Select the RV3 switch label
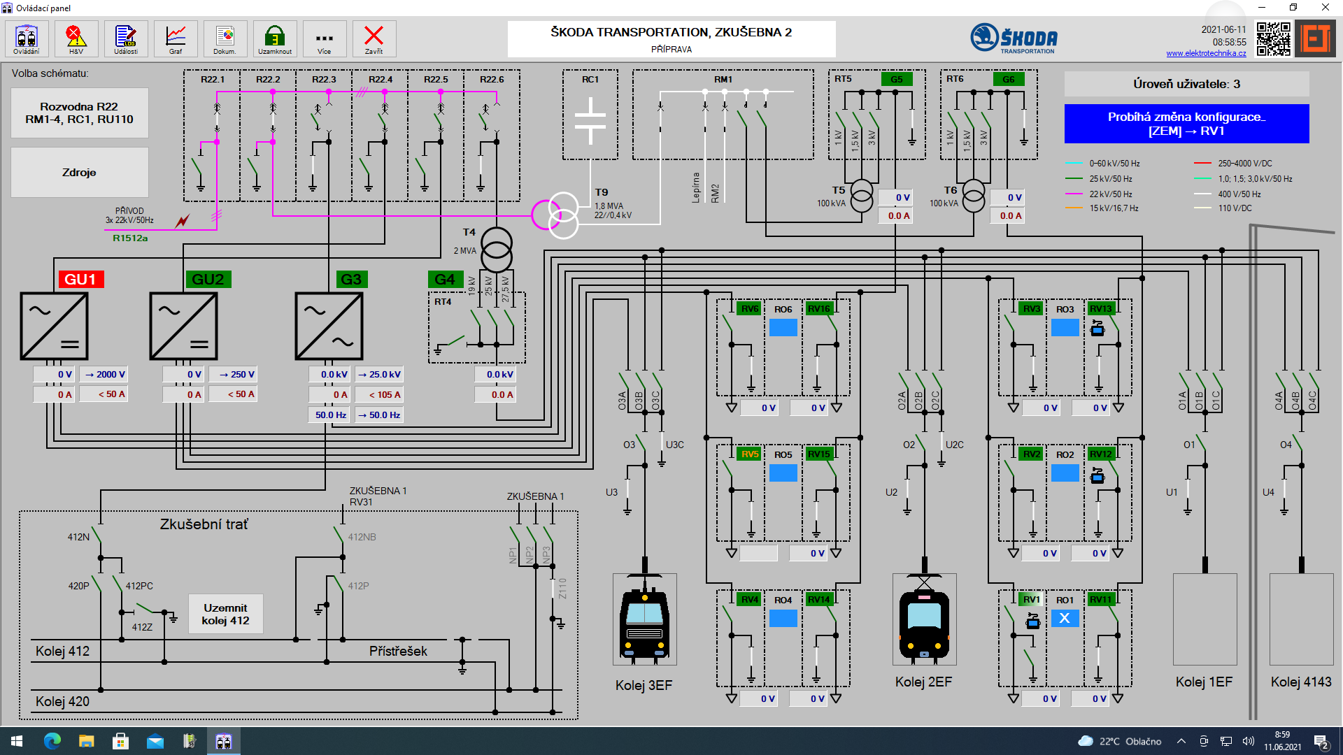This screenshot has width=1343, height=755. 1032,308
